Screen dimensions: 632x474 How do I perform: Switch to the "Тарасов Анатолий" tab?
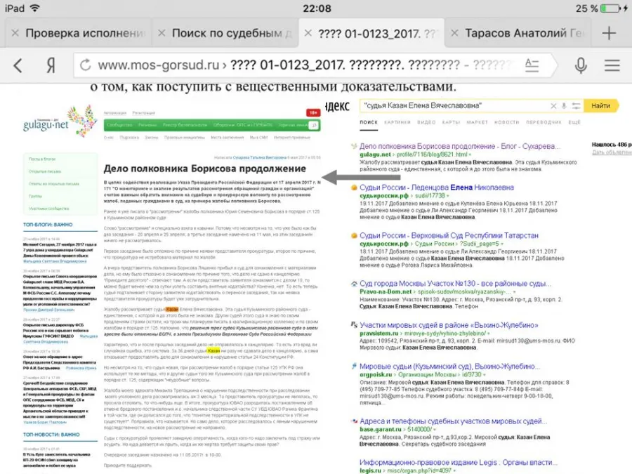coord(524,33)
